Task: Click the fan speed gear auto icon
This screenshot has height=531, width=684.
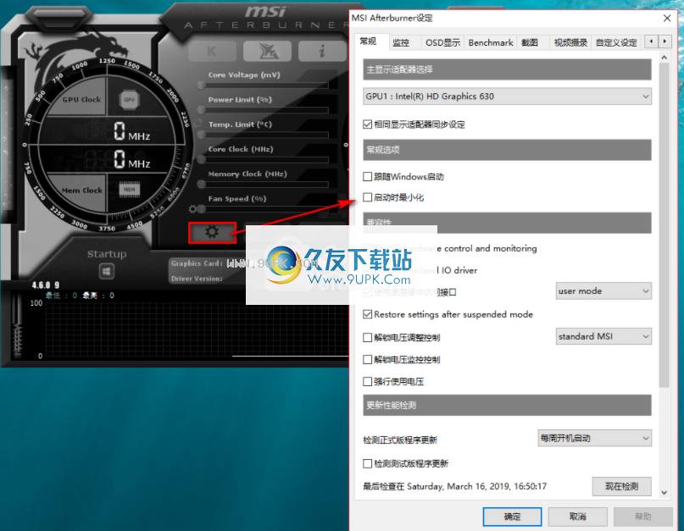Action: click(x=192, y=209)
